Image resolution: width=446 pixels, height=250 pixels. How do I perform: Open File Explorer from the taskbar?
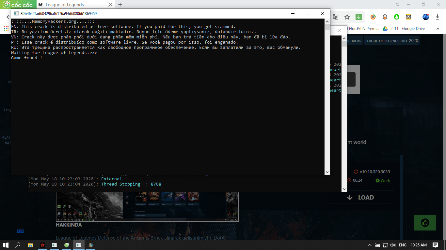point(30,245)
